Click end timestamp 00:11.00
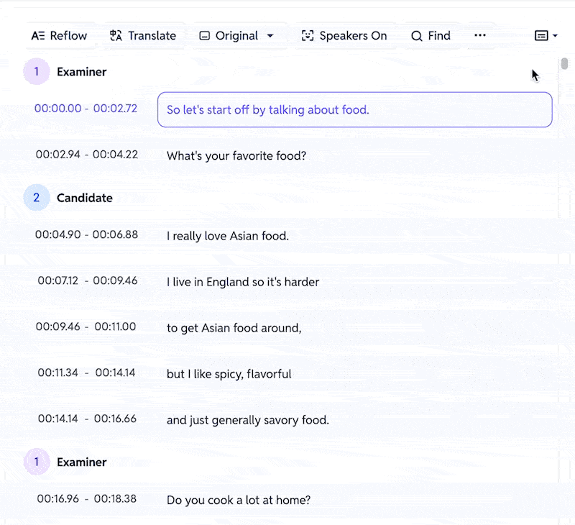The height and width of the screenshot is (525, 575). (115, 327)
